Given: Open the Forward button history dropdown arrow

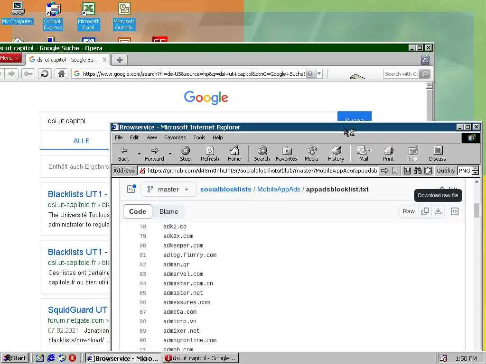Looking at the screenshot, I should click(170, 154).
